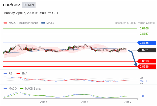Screen dimensions: 157x106
Task: Click the MACD Signal legend label
Action: pyautogui.click(x=33, y=89)
